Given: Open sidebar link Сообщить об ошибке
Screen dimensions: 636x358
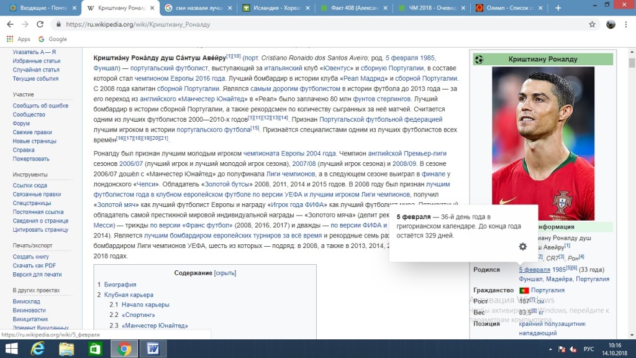Looking at the screenshot, I should point(40,106).
